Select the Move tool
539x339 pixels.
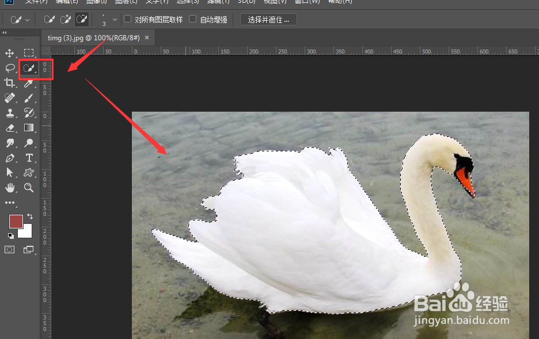(x=10, y=53)
